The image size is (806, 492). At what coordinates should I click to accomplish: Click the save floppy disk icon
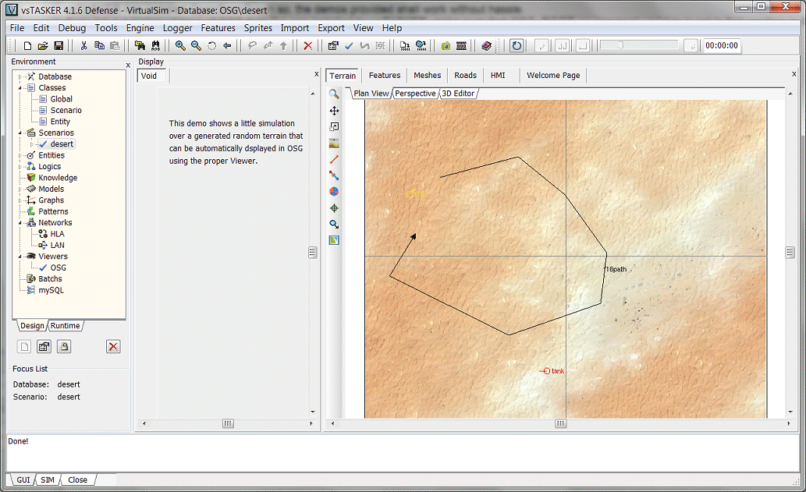[59, 46]
